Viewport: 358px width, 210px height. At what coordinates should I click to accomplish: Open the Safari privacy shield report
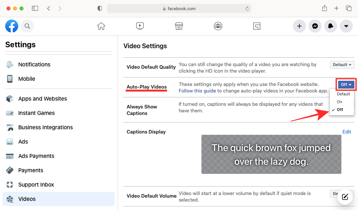[100, 8]
